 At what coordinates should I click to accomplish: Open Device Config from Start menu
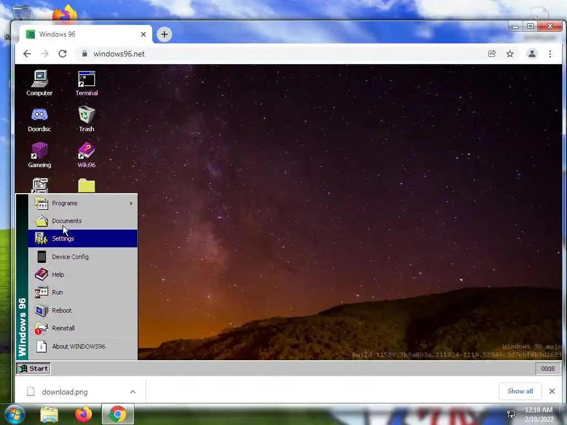coord(83,257)
